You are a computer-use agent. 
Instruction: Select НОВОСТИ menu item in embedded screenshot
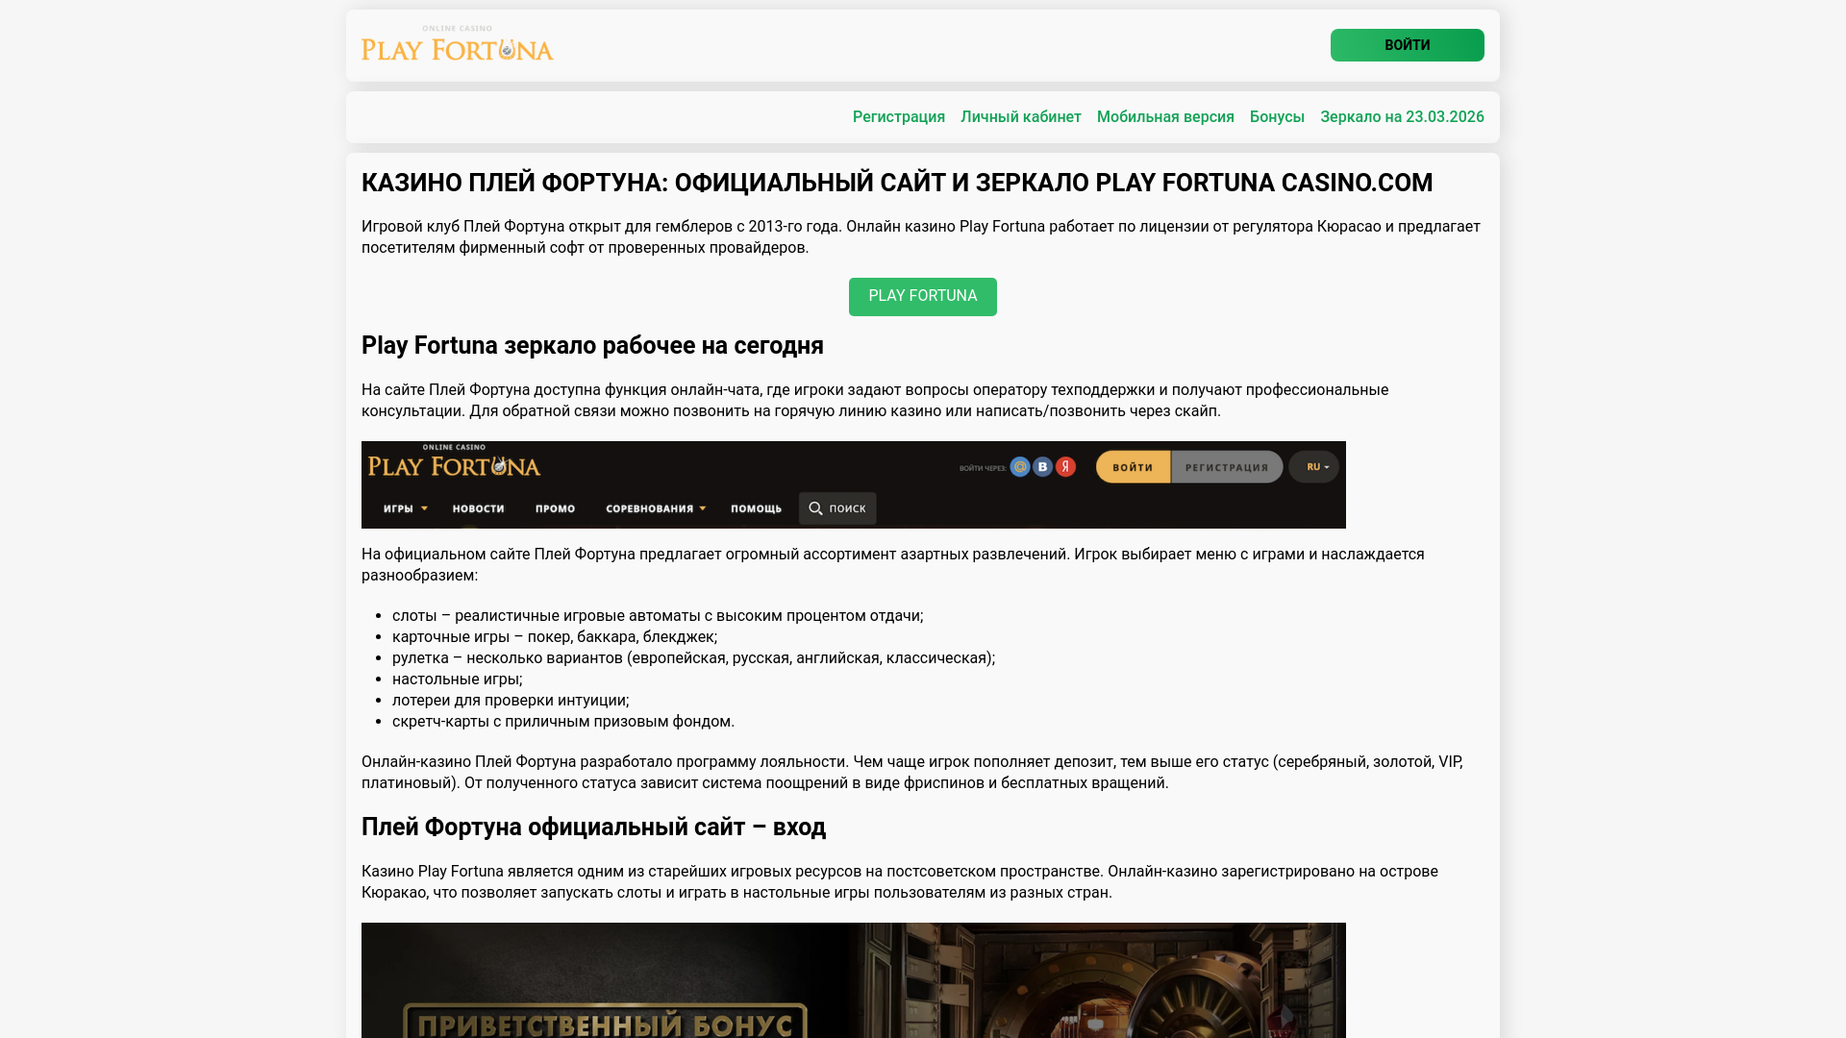click(x=478, y=508)
